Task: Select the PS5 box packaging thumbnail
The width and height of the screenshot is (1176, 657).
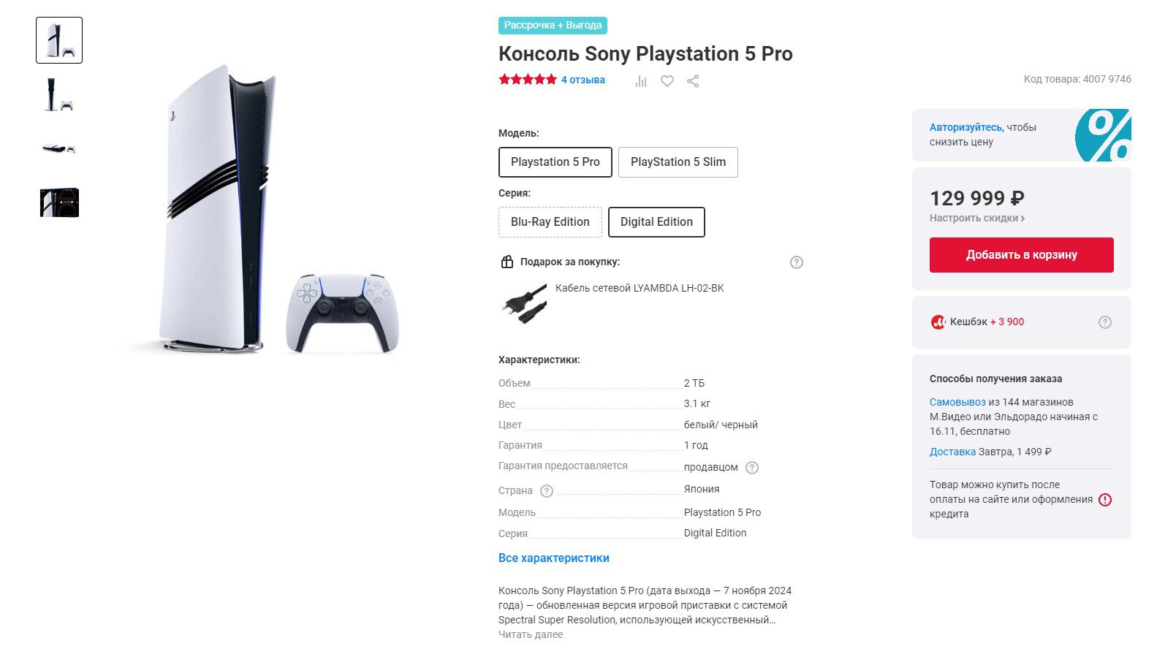Action: point(59,202)
